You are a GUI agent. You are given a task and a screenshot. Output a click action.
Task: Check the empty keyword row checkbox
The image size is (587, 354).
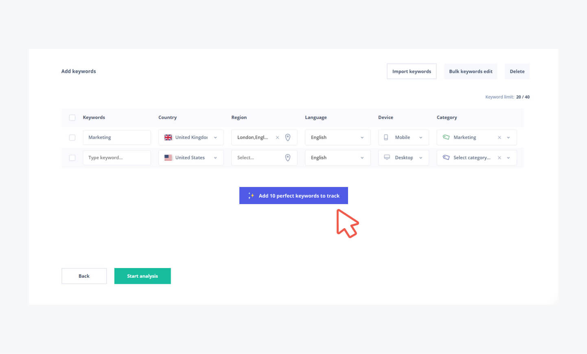[72, 158]
